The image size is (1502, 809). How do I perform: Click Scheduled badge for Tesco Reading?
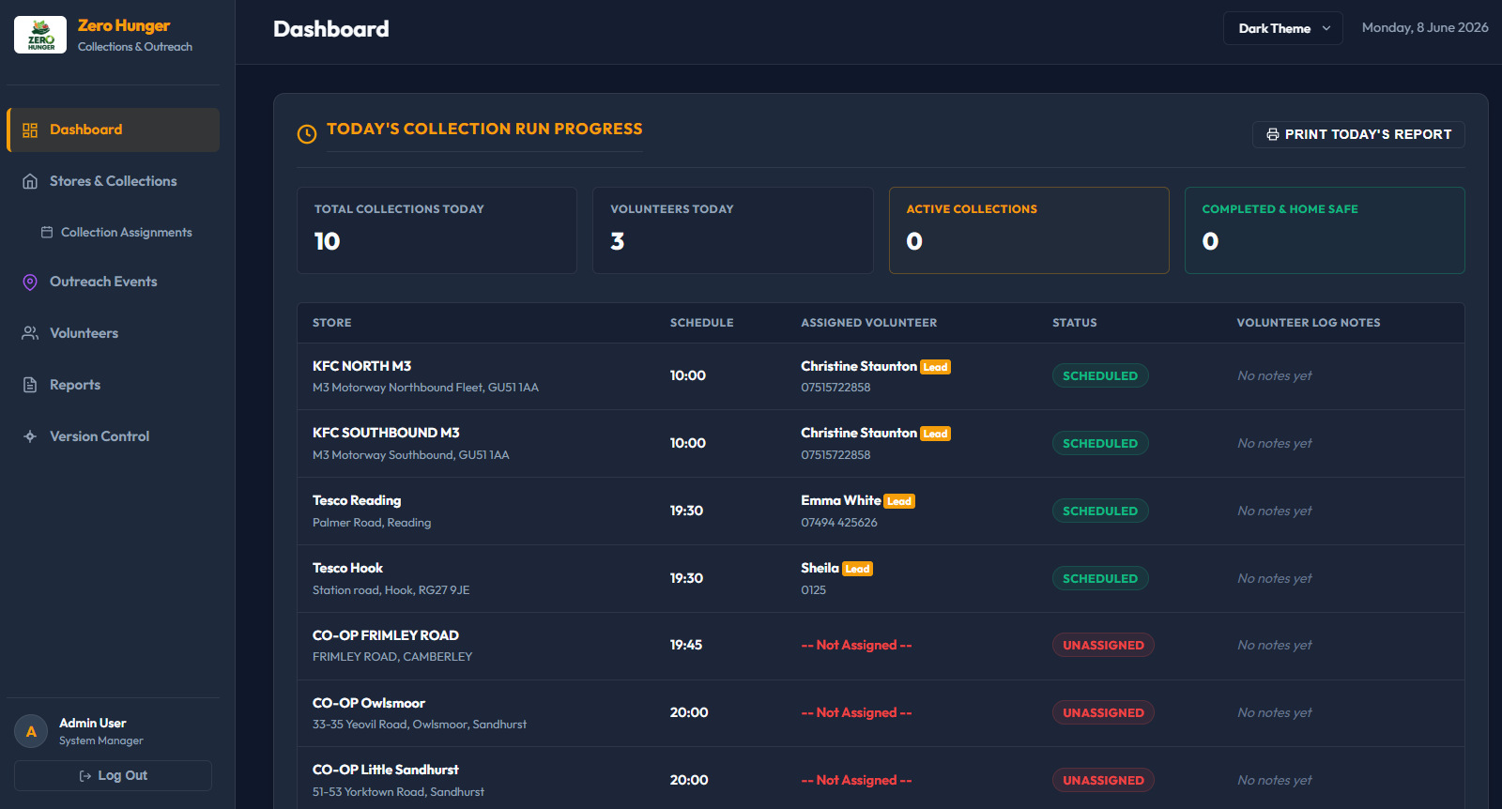pos(1100,511)
